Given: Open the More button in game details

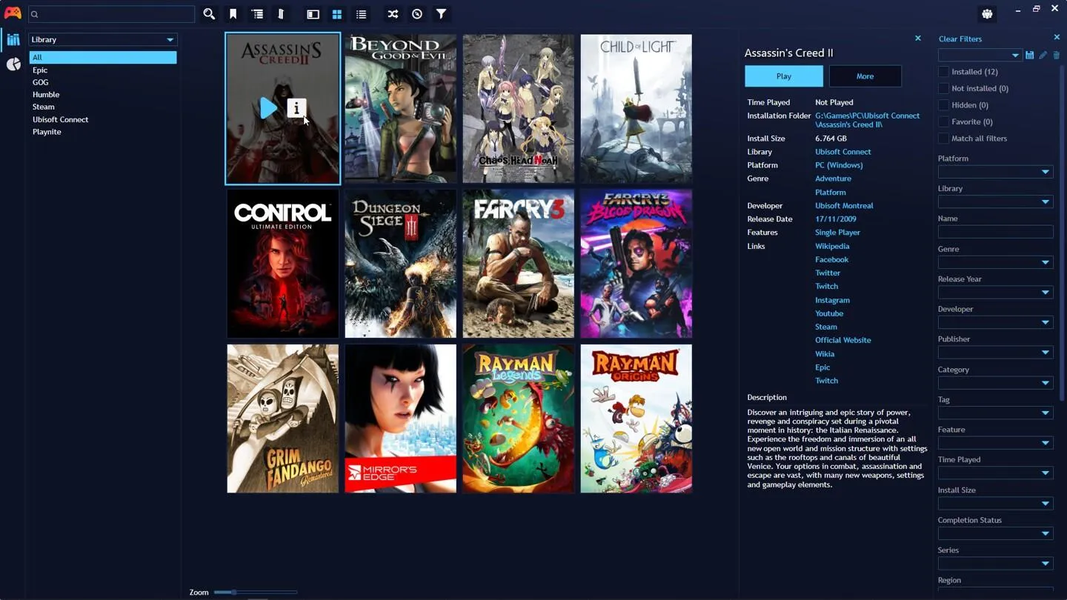Looking at the screenshot, I should click(x=865, y=76).
